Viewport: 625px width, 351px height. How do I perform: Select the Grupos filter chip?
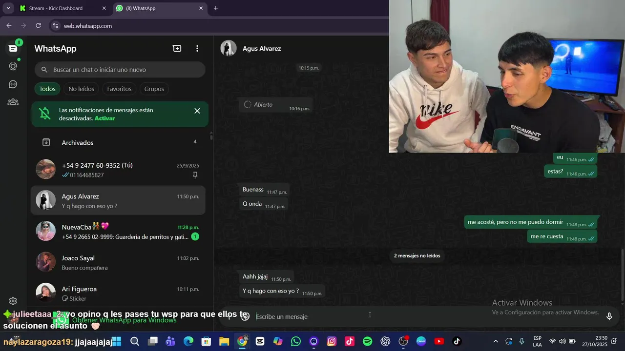pyautogui.click(x=154, y=89)
